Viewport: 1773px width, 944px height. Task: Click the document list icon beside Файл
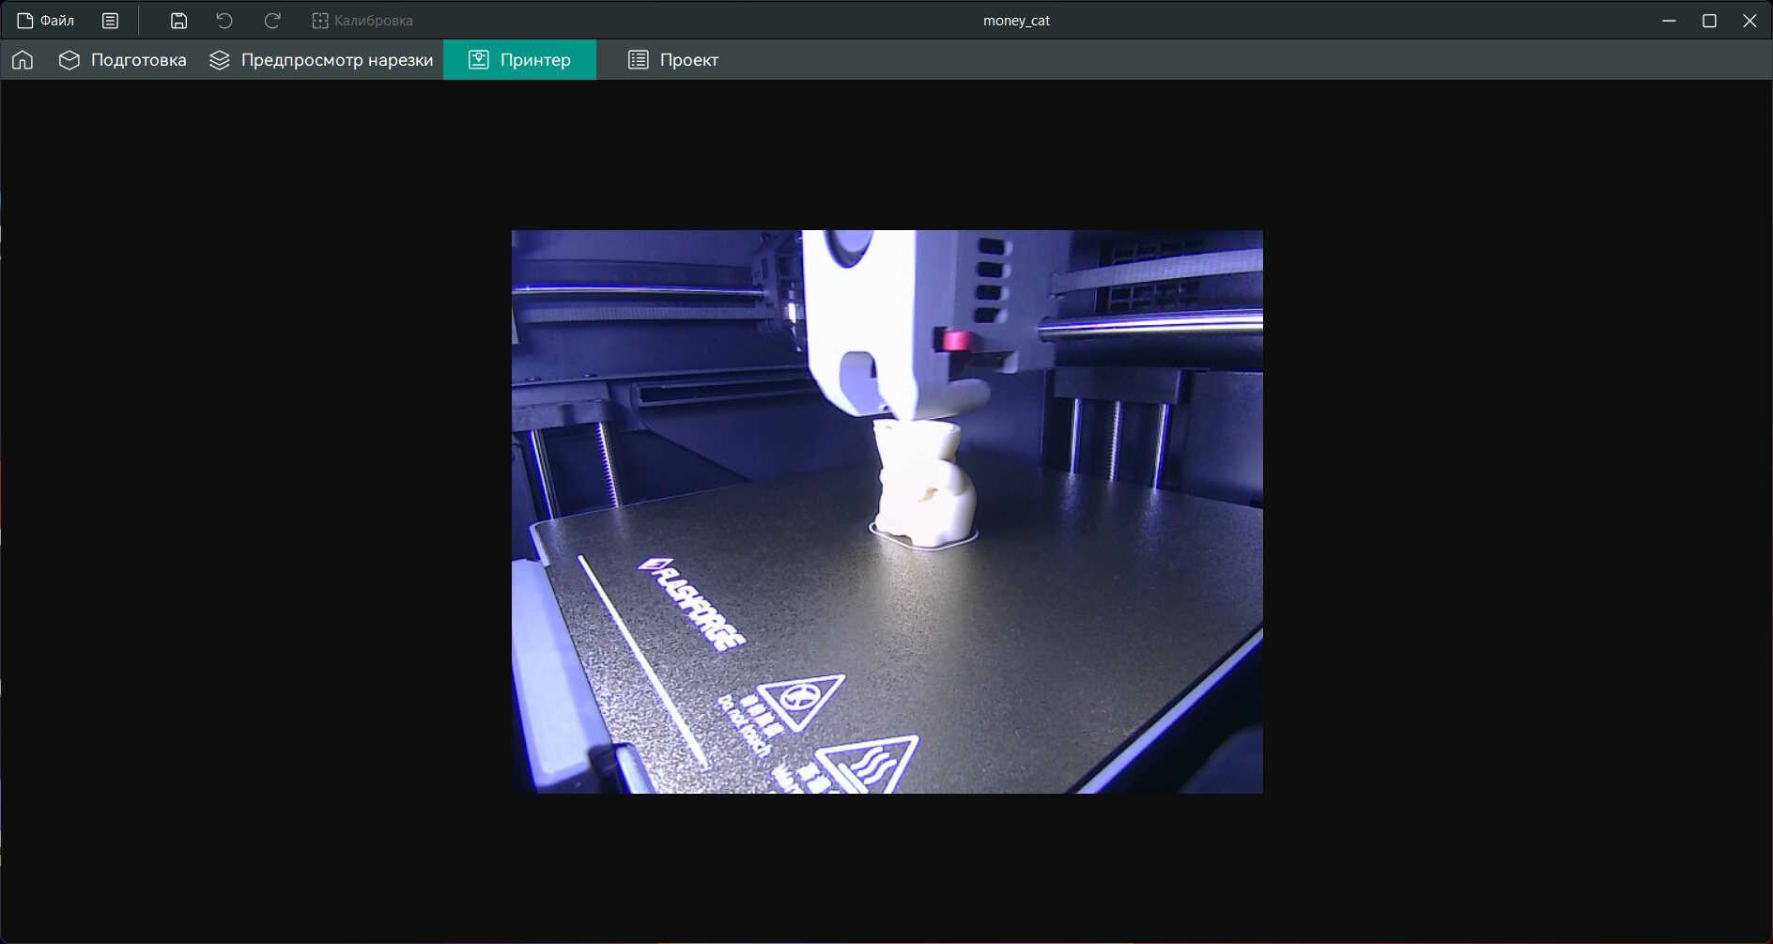(110, 21)
